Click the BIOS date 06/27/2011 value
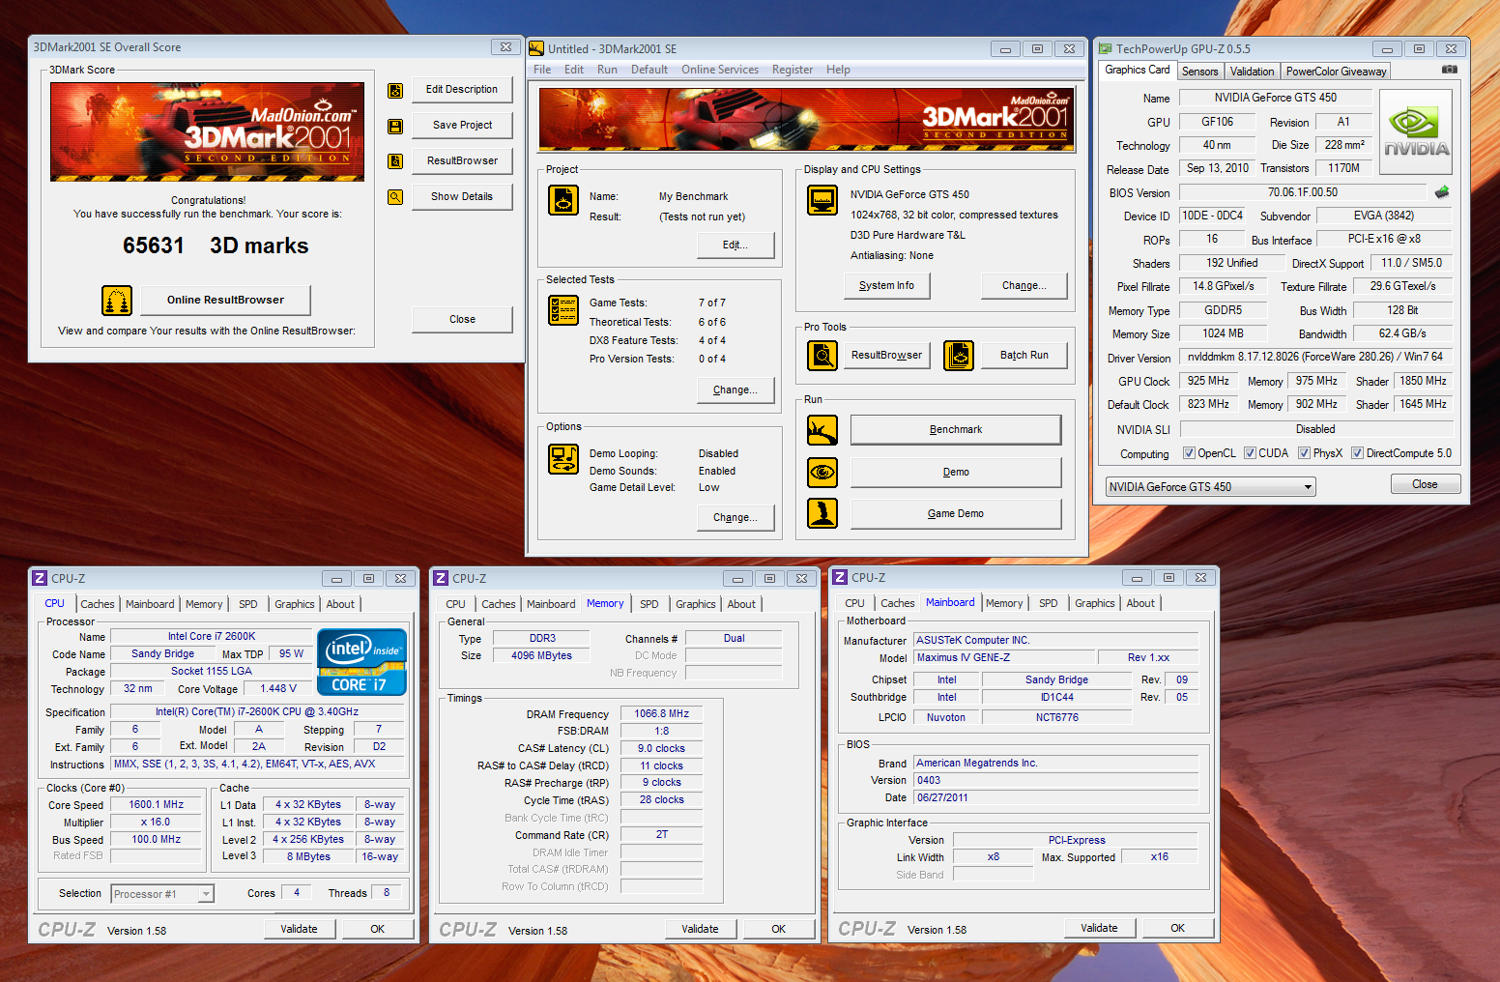1500x982 pixels. coord(1056,797)
